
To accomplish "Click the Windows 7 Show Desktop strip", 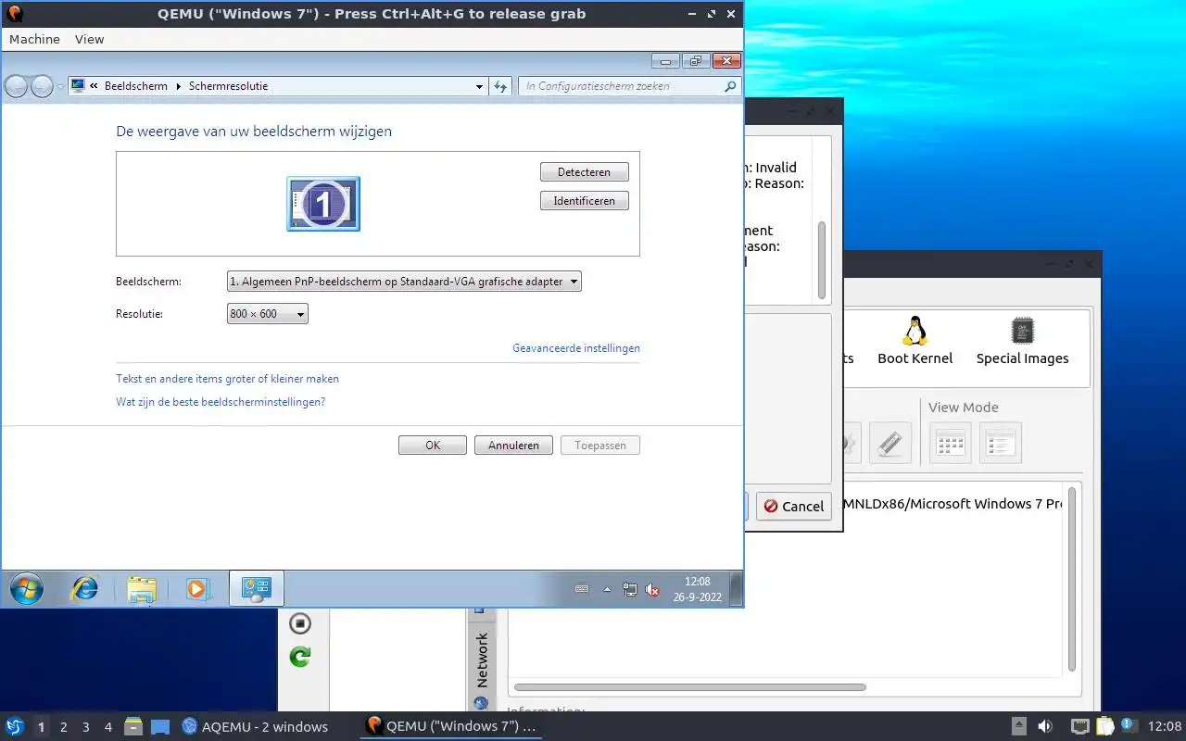I will tap(736, 589).
